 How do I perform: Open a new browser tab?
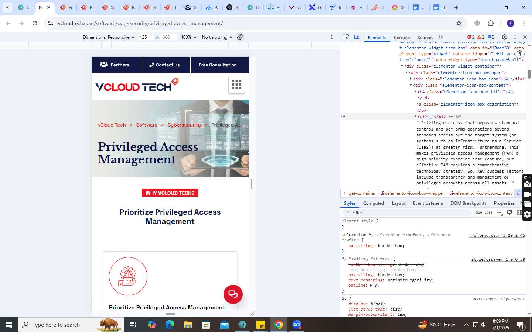(x=456, y=7)
